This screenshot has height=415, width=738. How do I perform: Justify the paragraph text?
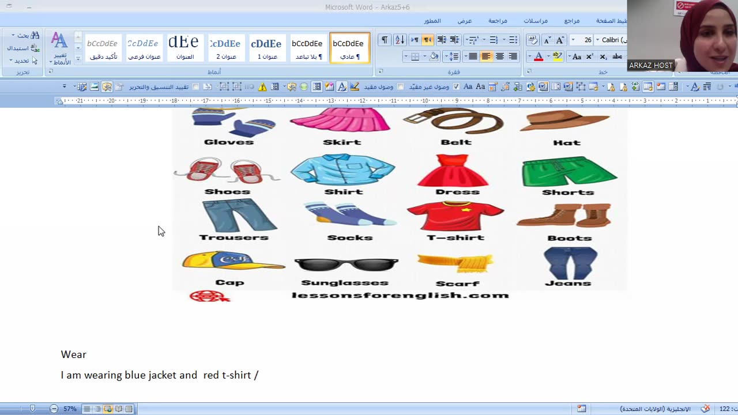[473, 56]
